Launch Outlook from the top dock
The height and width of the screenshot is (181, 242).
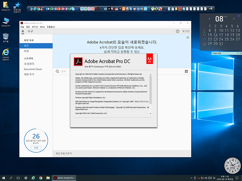point(47,9)
